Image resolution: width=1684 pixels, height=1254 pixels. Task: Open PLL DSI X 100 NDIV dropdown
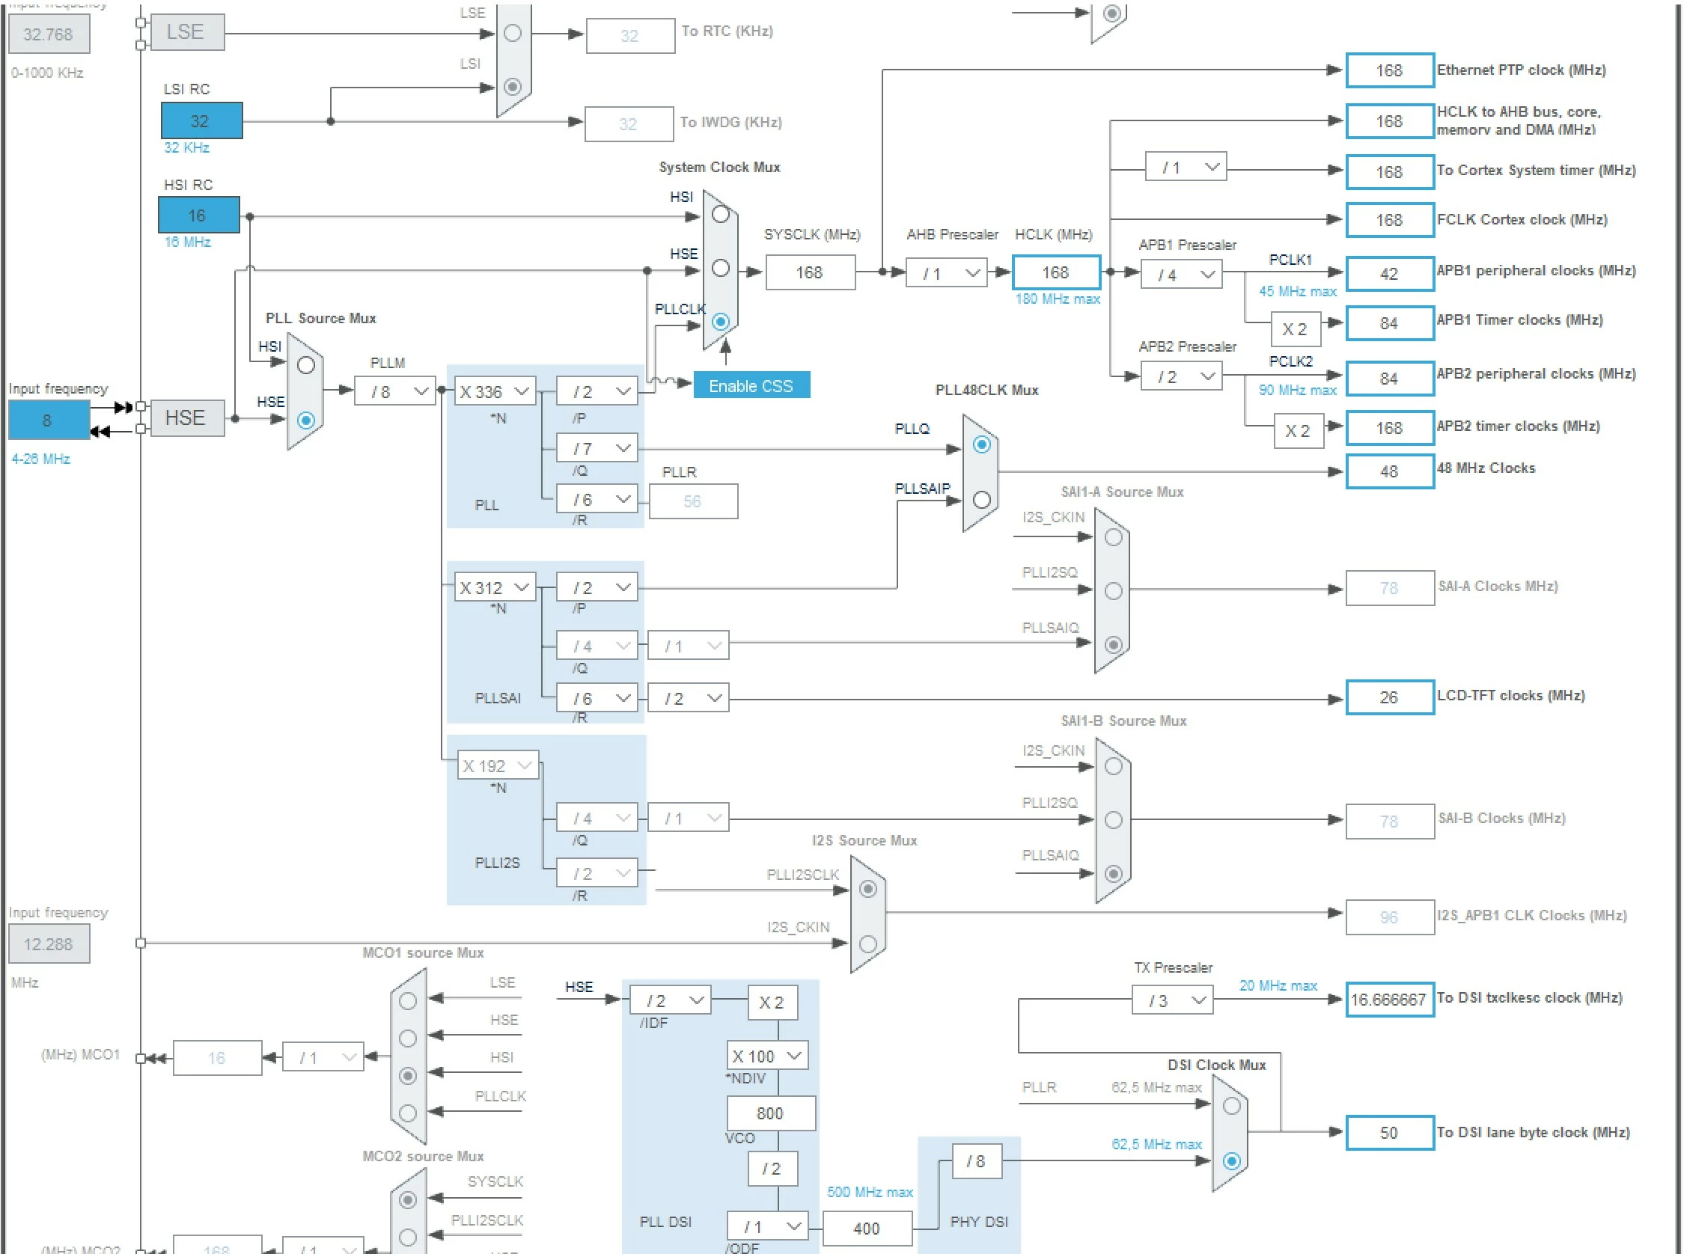point(768,1056)
